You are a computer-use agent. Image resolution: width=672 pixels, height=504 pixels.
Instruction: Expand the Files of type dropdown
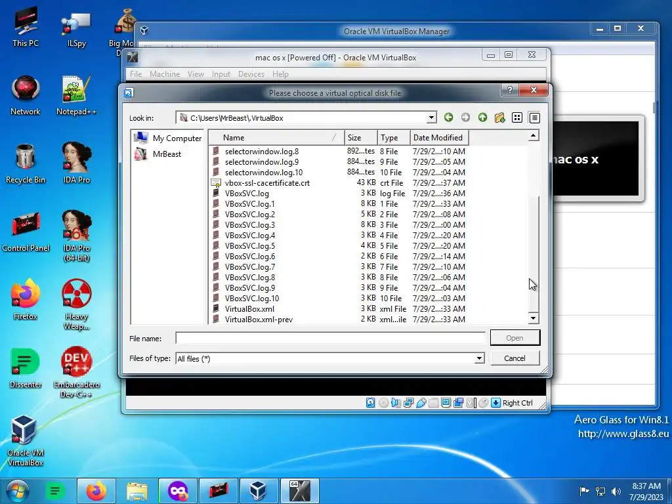pyautogui.click(x=480, y=358)
